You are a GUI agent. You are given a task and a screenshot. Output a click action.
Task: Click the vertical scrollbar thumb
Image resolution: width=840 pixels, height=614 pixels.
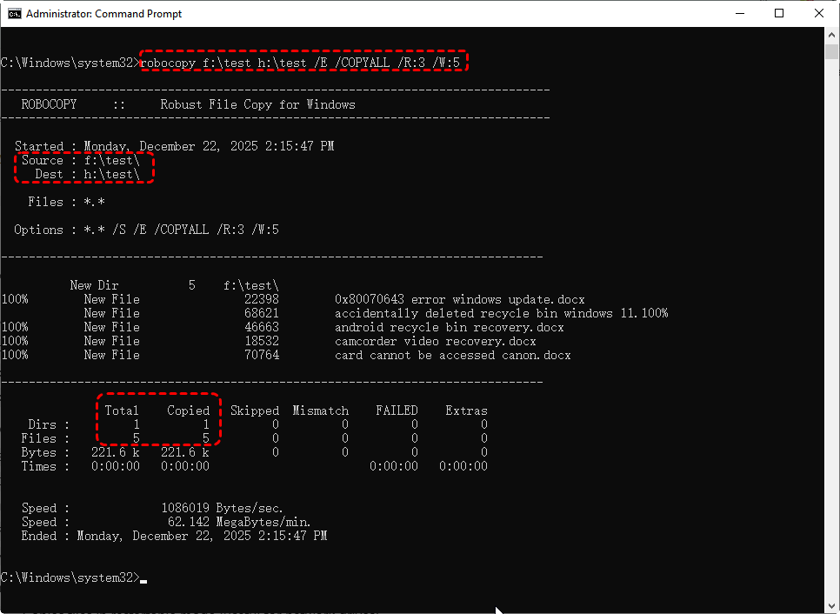(832, 50)
